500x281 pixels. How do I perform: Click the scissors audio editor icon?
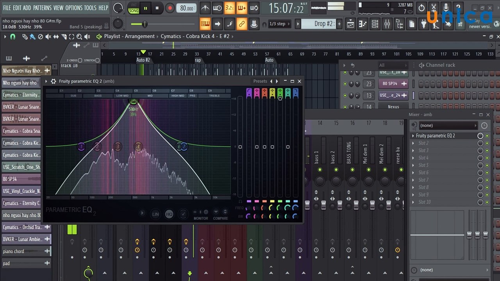(434, 8)
